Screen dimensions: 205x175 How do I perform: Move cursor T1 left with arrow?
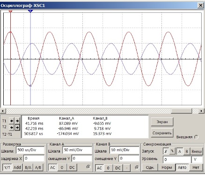12,121
